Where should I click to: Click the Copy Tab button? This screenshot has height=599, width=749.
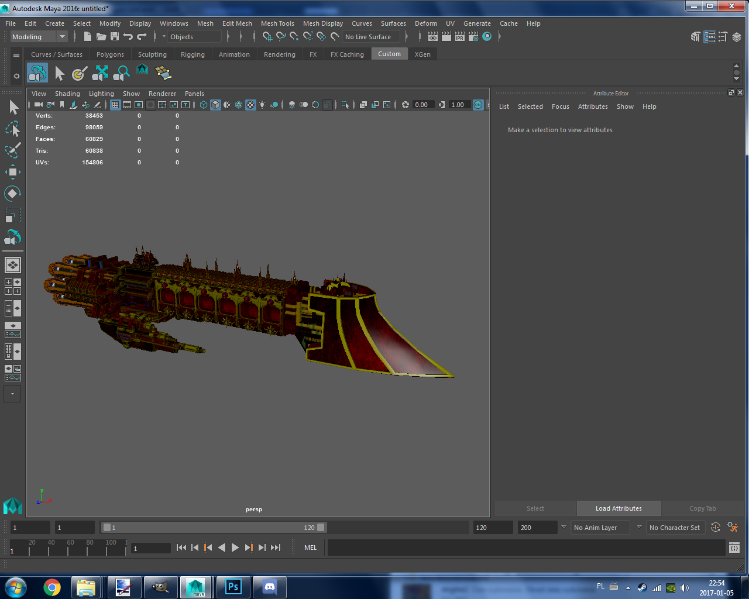(x=702, y=508)
